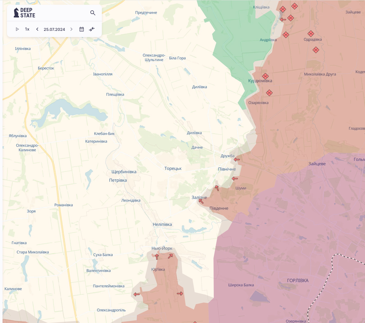Click the ГОРЛІВКА city label
The image size is (365, 323).
pyautogui.click(x=298, y=281)
